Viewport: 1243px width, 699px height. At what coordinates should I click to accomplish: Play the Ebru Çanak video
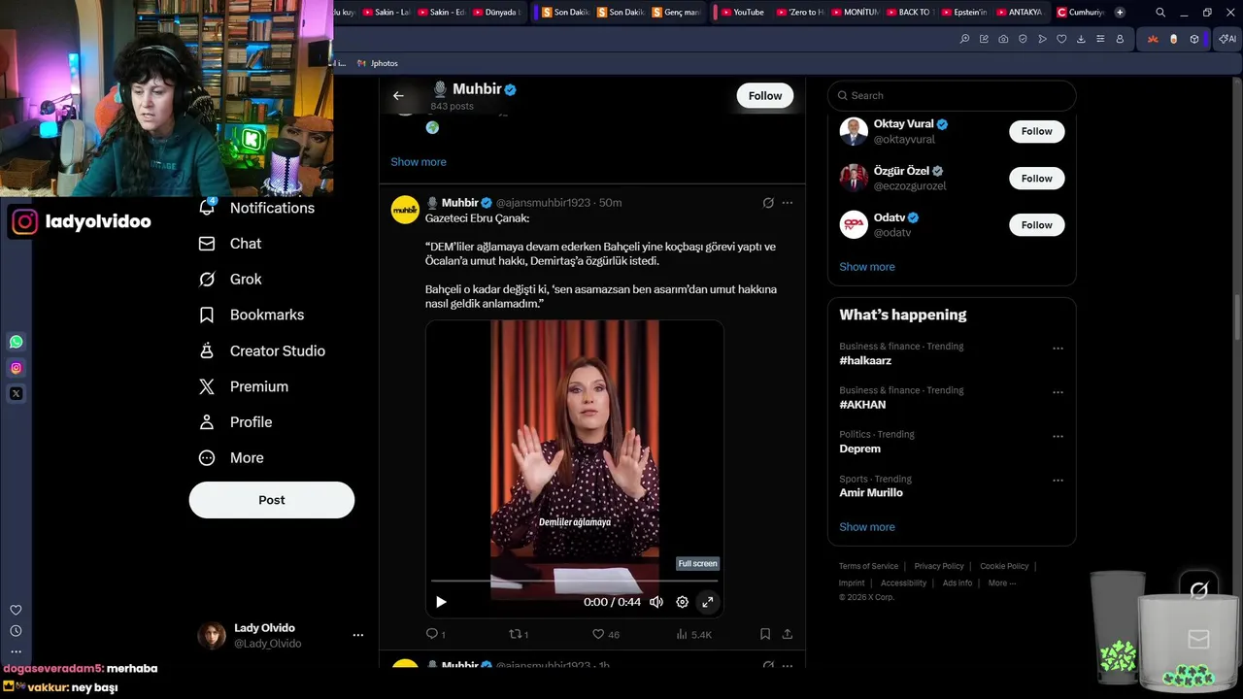[x=441, y=602]
